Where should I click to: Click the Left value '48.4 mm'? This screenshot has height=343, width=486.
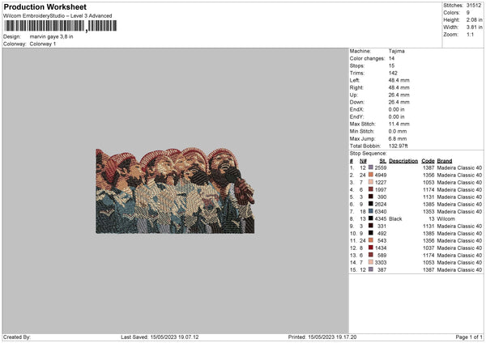click(x=399, y=80)
